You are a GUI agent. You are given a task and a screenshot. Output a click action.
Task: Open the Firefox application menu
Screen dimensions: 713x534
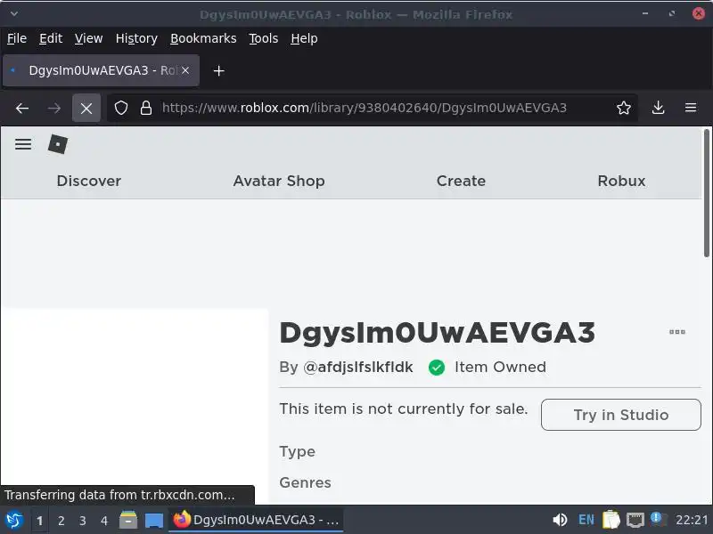[x=691, y=108]
